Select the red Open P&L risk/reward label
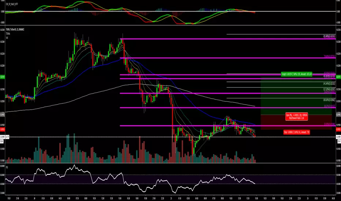341x201 pixels. tap(297, 117)
